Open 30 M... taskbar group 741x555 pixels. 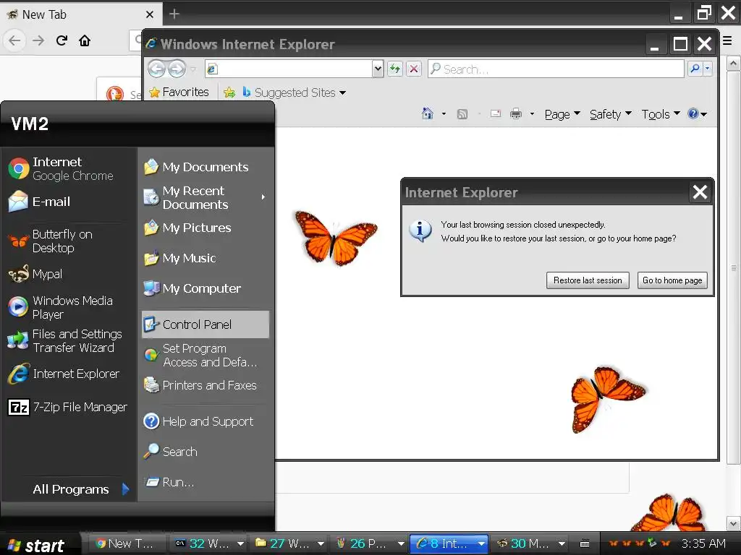(x=530, y=543)
